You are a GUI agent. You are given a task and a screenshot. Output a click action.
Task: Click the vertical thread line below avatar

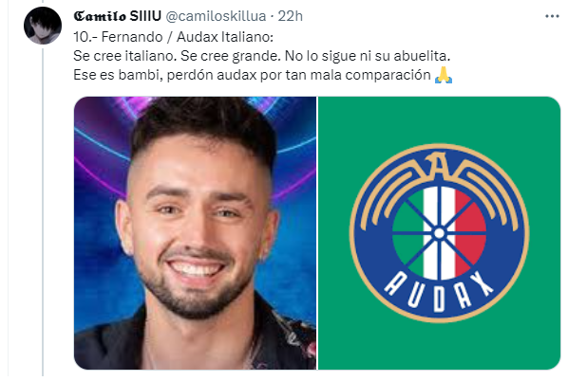(x=43, y=211)
